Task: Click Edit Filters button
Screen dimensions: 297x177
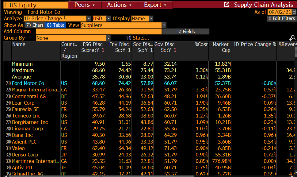Action: click(x=282, y=18)
